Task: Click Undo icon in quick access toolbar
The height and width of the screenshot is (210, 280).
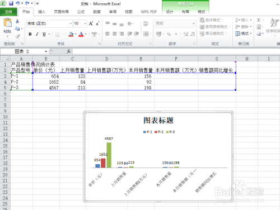Action: [x=17, y=3]
